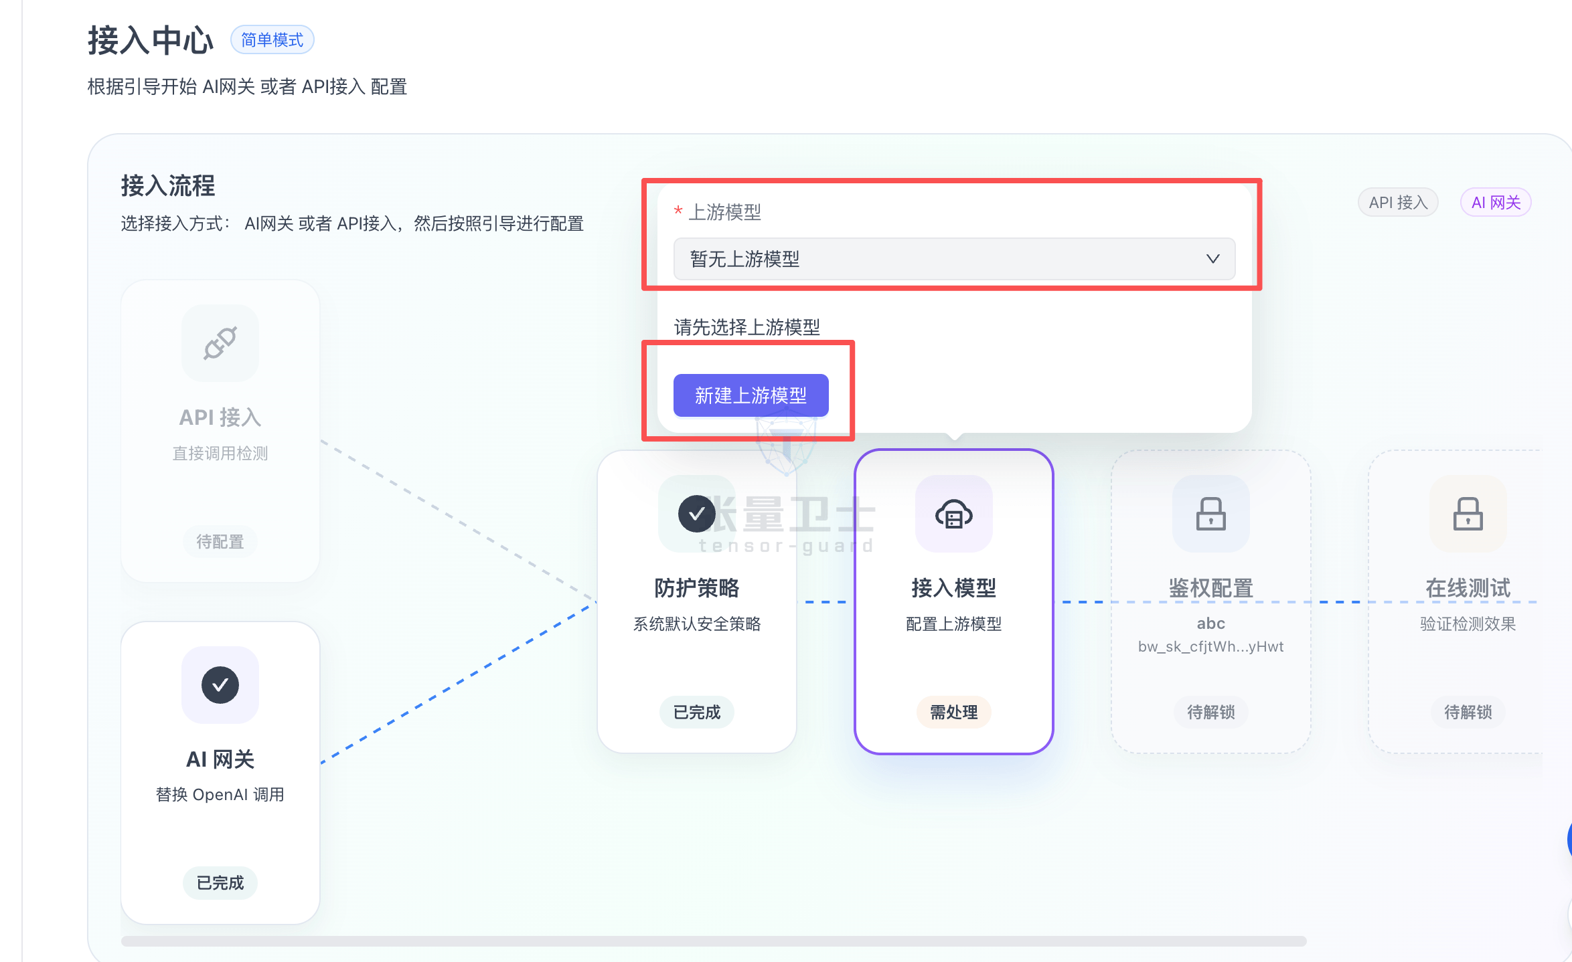Click the 已完成 status on AI 网关 card

[220, 883]
